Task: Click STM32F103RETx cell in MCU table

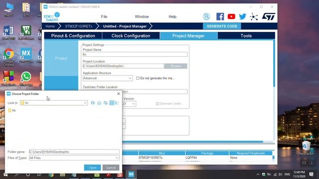Action: point(151,158)
